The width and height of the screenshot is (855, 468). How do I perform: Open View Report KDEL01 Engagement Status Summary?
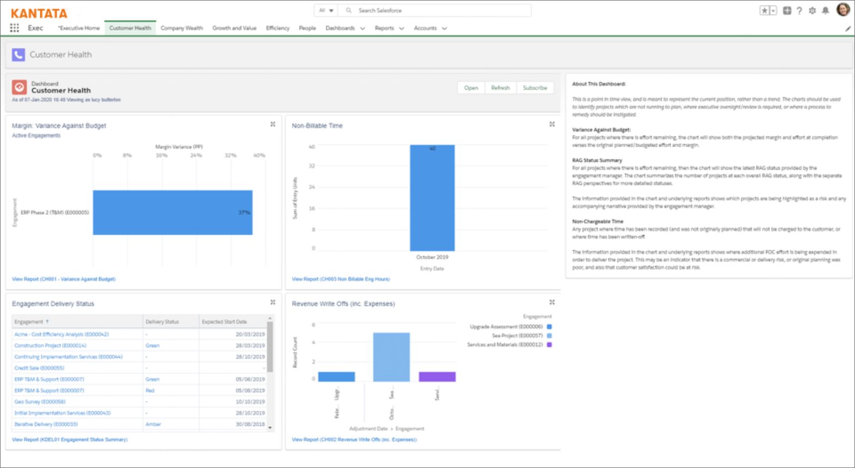pos(70,440)
